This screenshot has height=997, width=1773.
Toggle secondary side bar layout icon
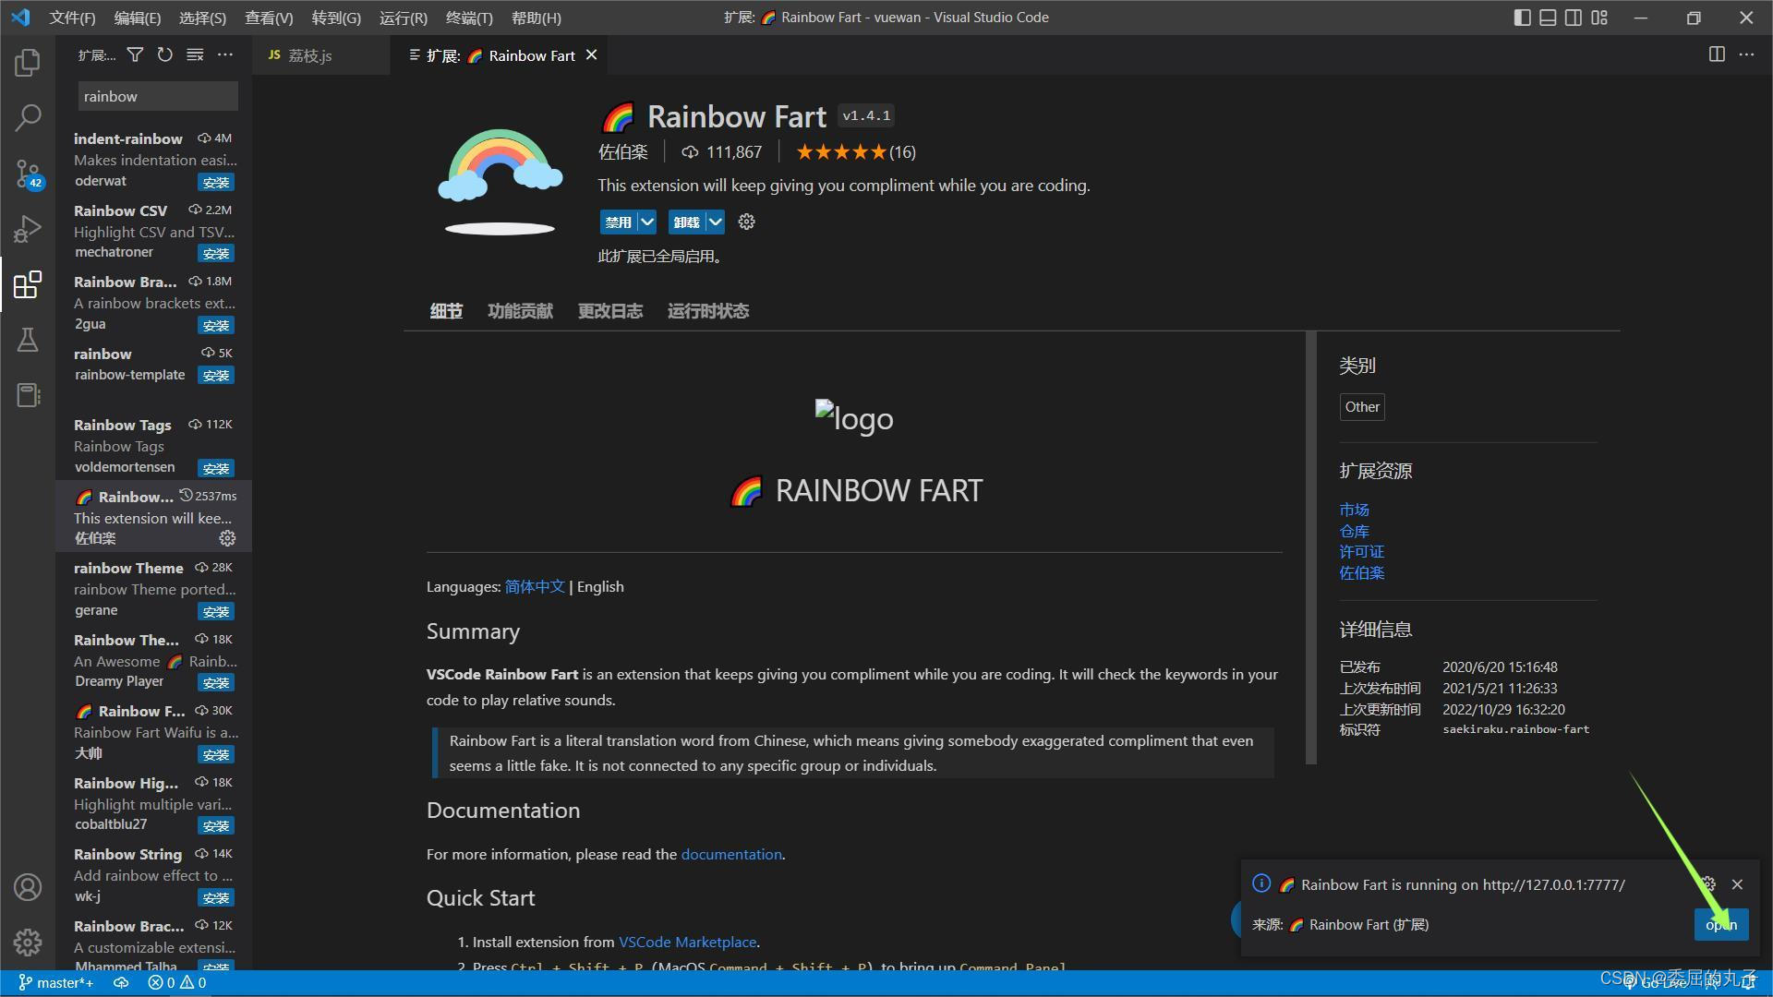1574,18
